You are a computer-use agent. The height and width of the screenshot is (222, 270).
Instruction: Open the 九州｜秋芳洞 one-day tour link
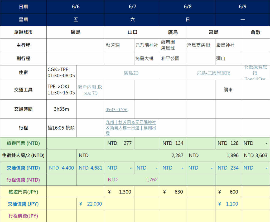131,128
